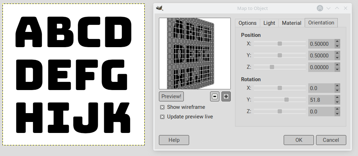The height and width of the screenshot is (156, 358).
Task: Decrease Position Y with the down arrow
Action: point(337,58)
